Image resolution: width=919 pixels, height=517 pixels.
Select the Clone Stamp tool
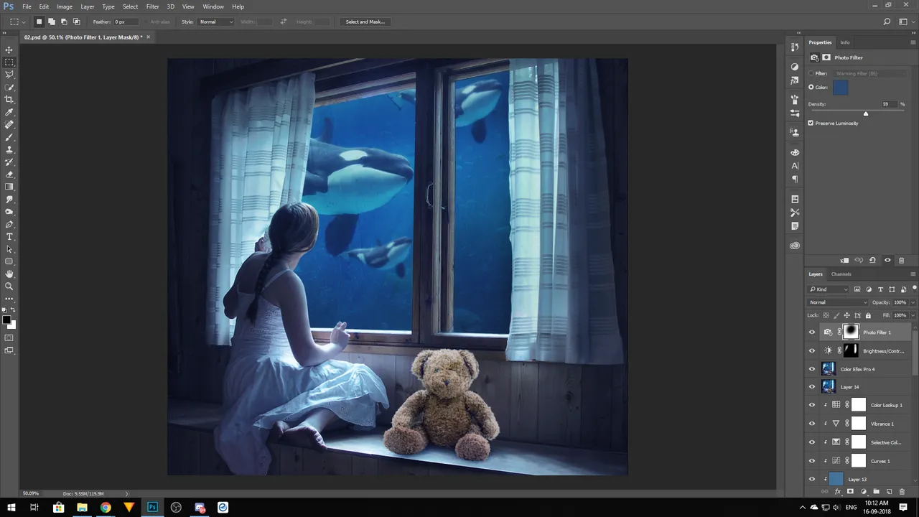9,149
